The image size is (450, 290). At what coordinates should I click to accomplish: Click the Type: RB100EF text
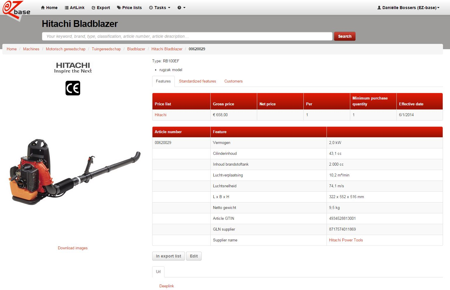coord(166,61)
